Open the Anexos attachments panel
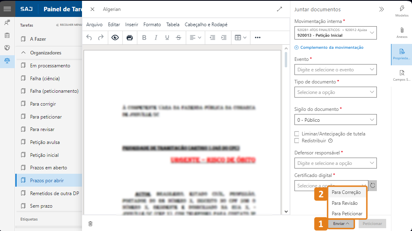 tap(402, 33)
